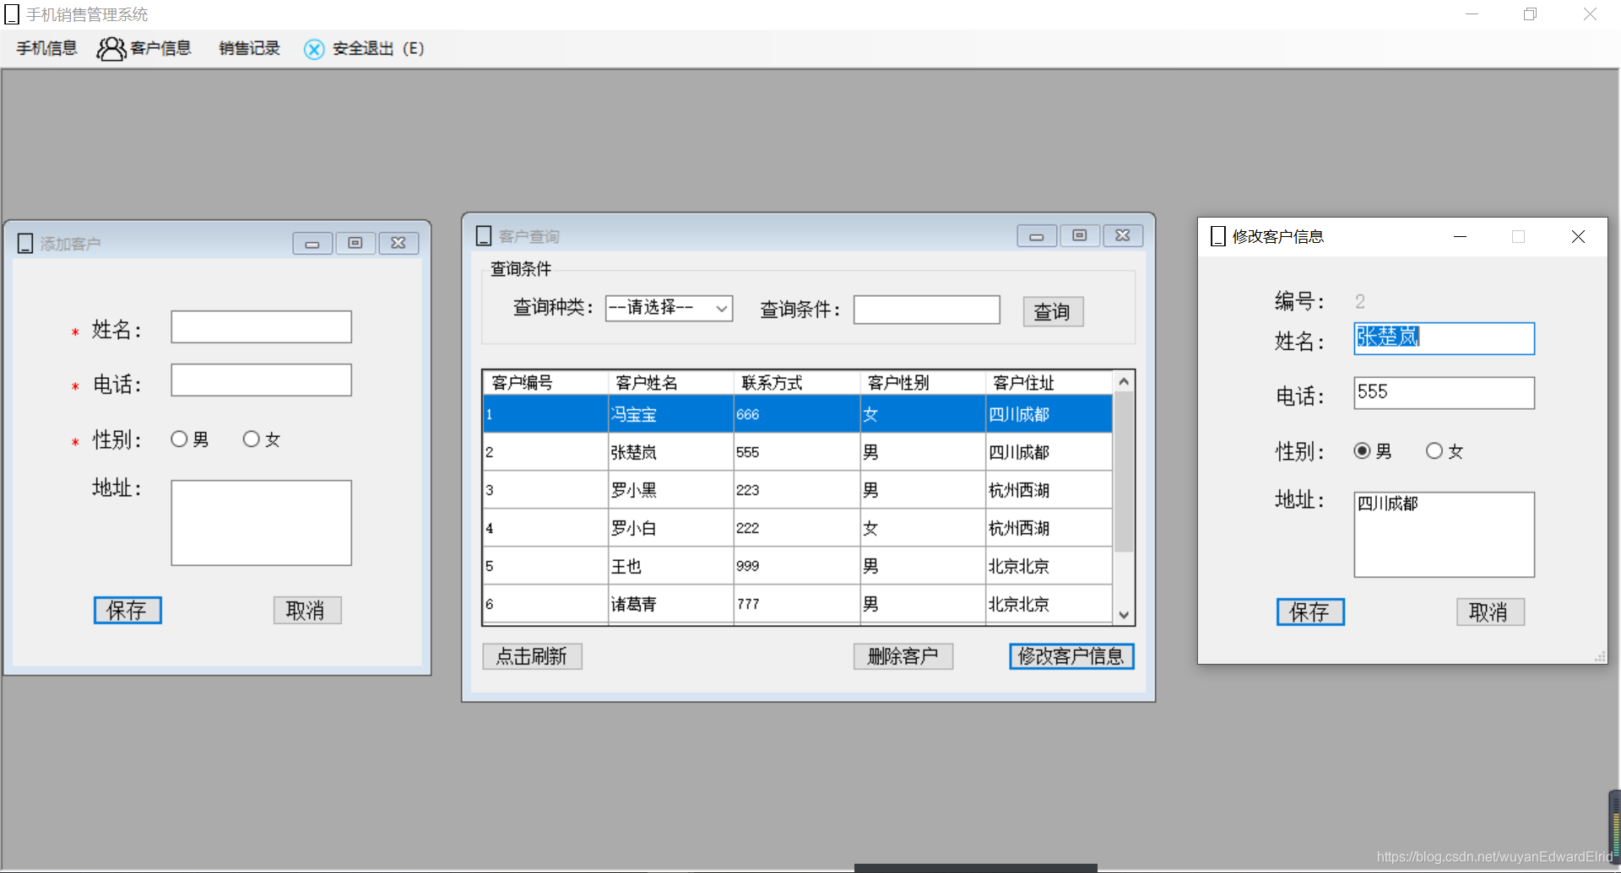The width and height of the screenshot is (1621, 873).
Task: Open the 销售记录 menu
Action: 249,48
